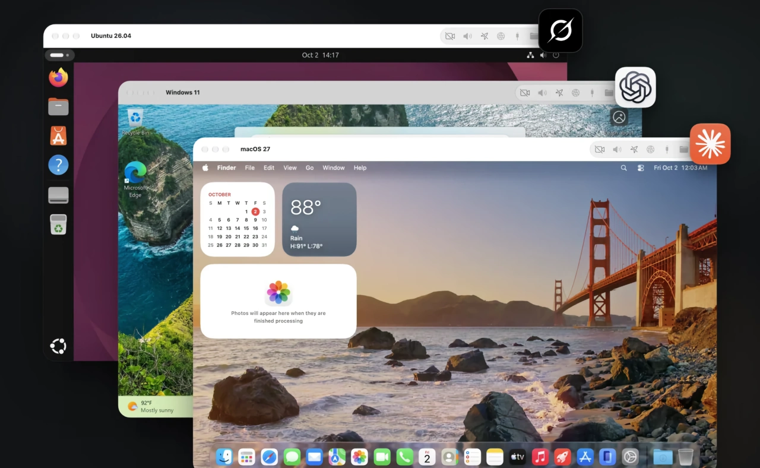Open Mail in the macOS Dock
Viewport: 760px width, 468px height.
pyautogui.click(x=314, y=456)
